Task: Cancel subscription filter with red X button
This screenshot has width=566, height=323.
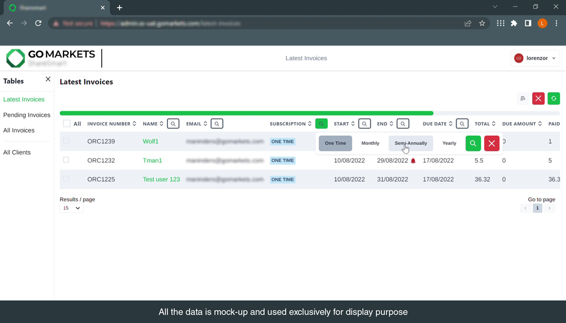Action: click(x=491, y=143)
